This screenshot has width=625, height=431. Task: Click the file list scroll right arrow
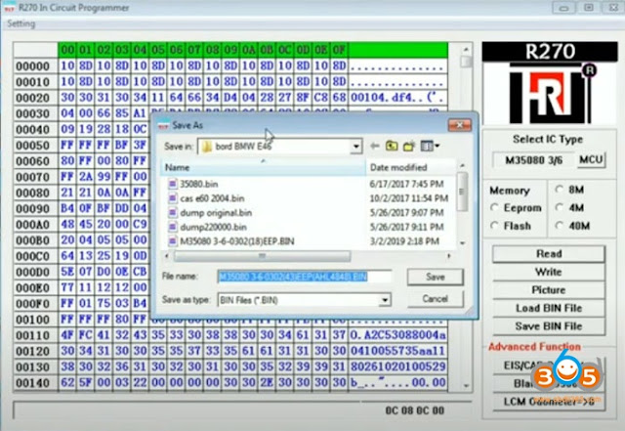point(449,256)
